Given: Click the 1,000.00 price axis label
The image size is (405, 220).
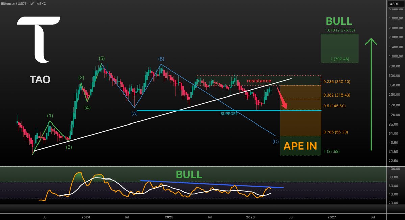Looking at the screenshot, I should [396, 56].
